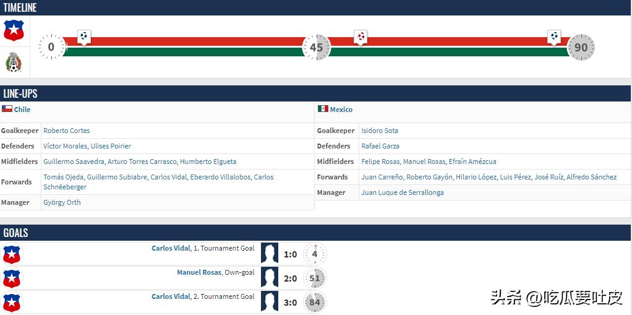Open Efraín Amézcua player page
Image resolution: width=632 pixels, height=315 pixels.
click(x=472, y=162)
